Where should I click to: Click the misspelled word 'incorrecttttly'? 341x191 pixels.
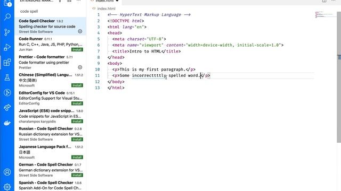pos(149,75)
